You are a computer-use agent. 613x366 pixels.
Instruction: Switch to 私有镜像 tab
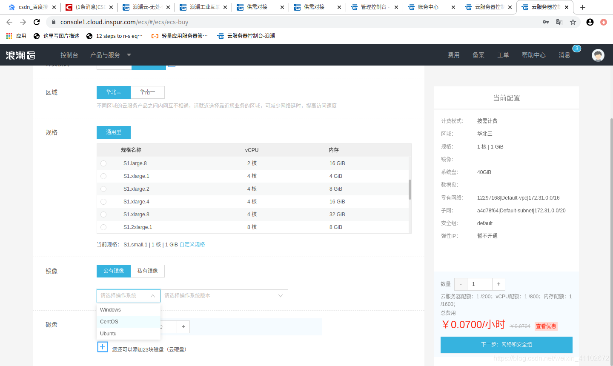point(148,271)
